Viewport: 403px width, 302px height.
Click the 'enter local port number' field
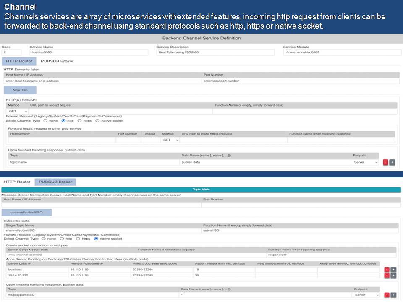click(300, 81)
